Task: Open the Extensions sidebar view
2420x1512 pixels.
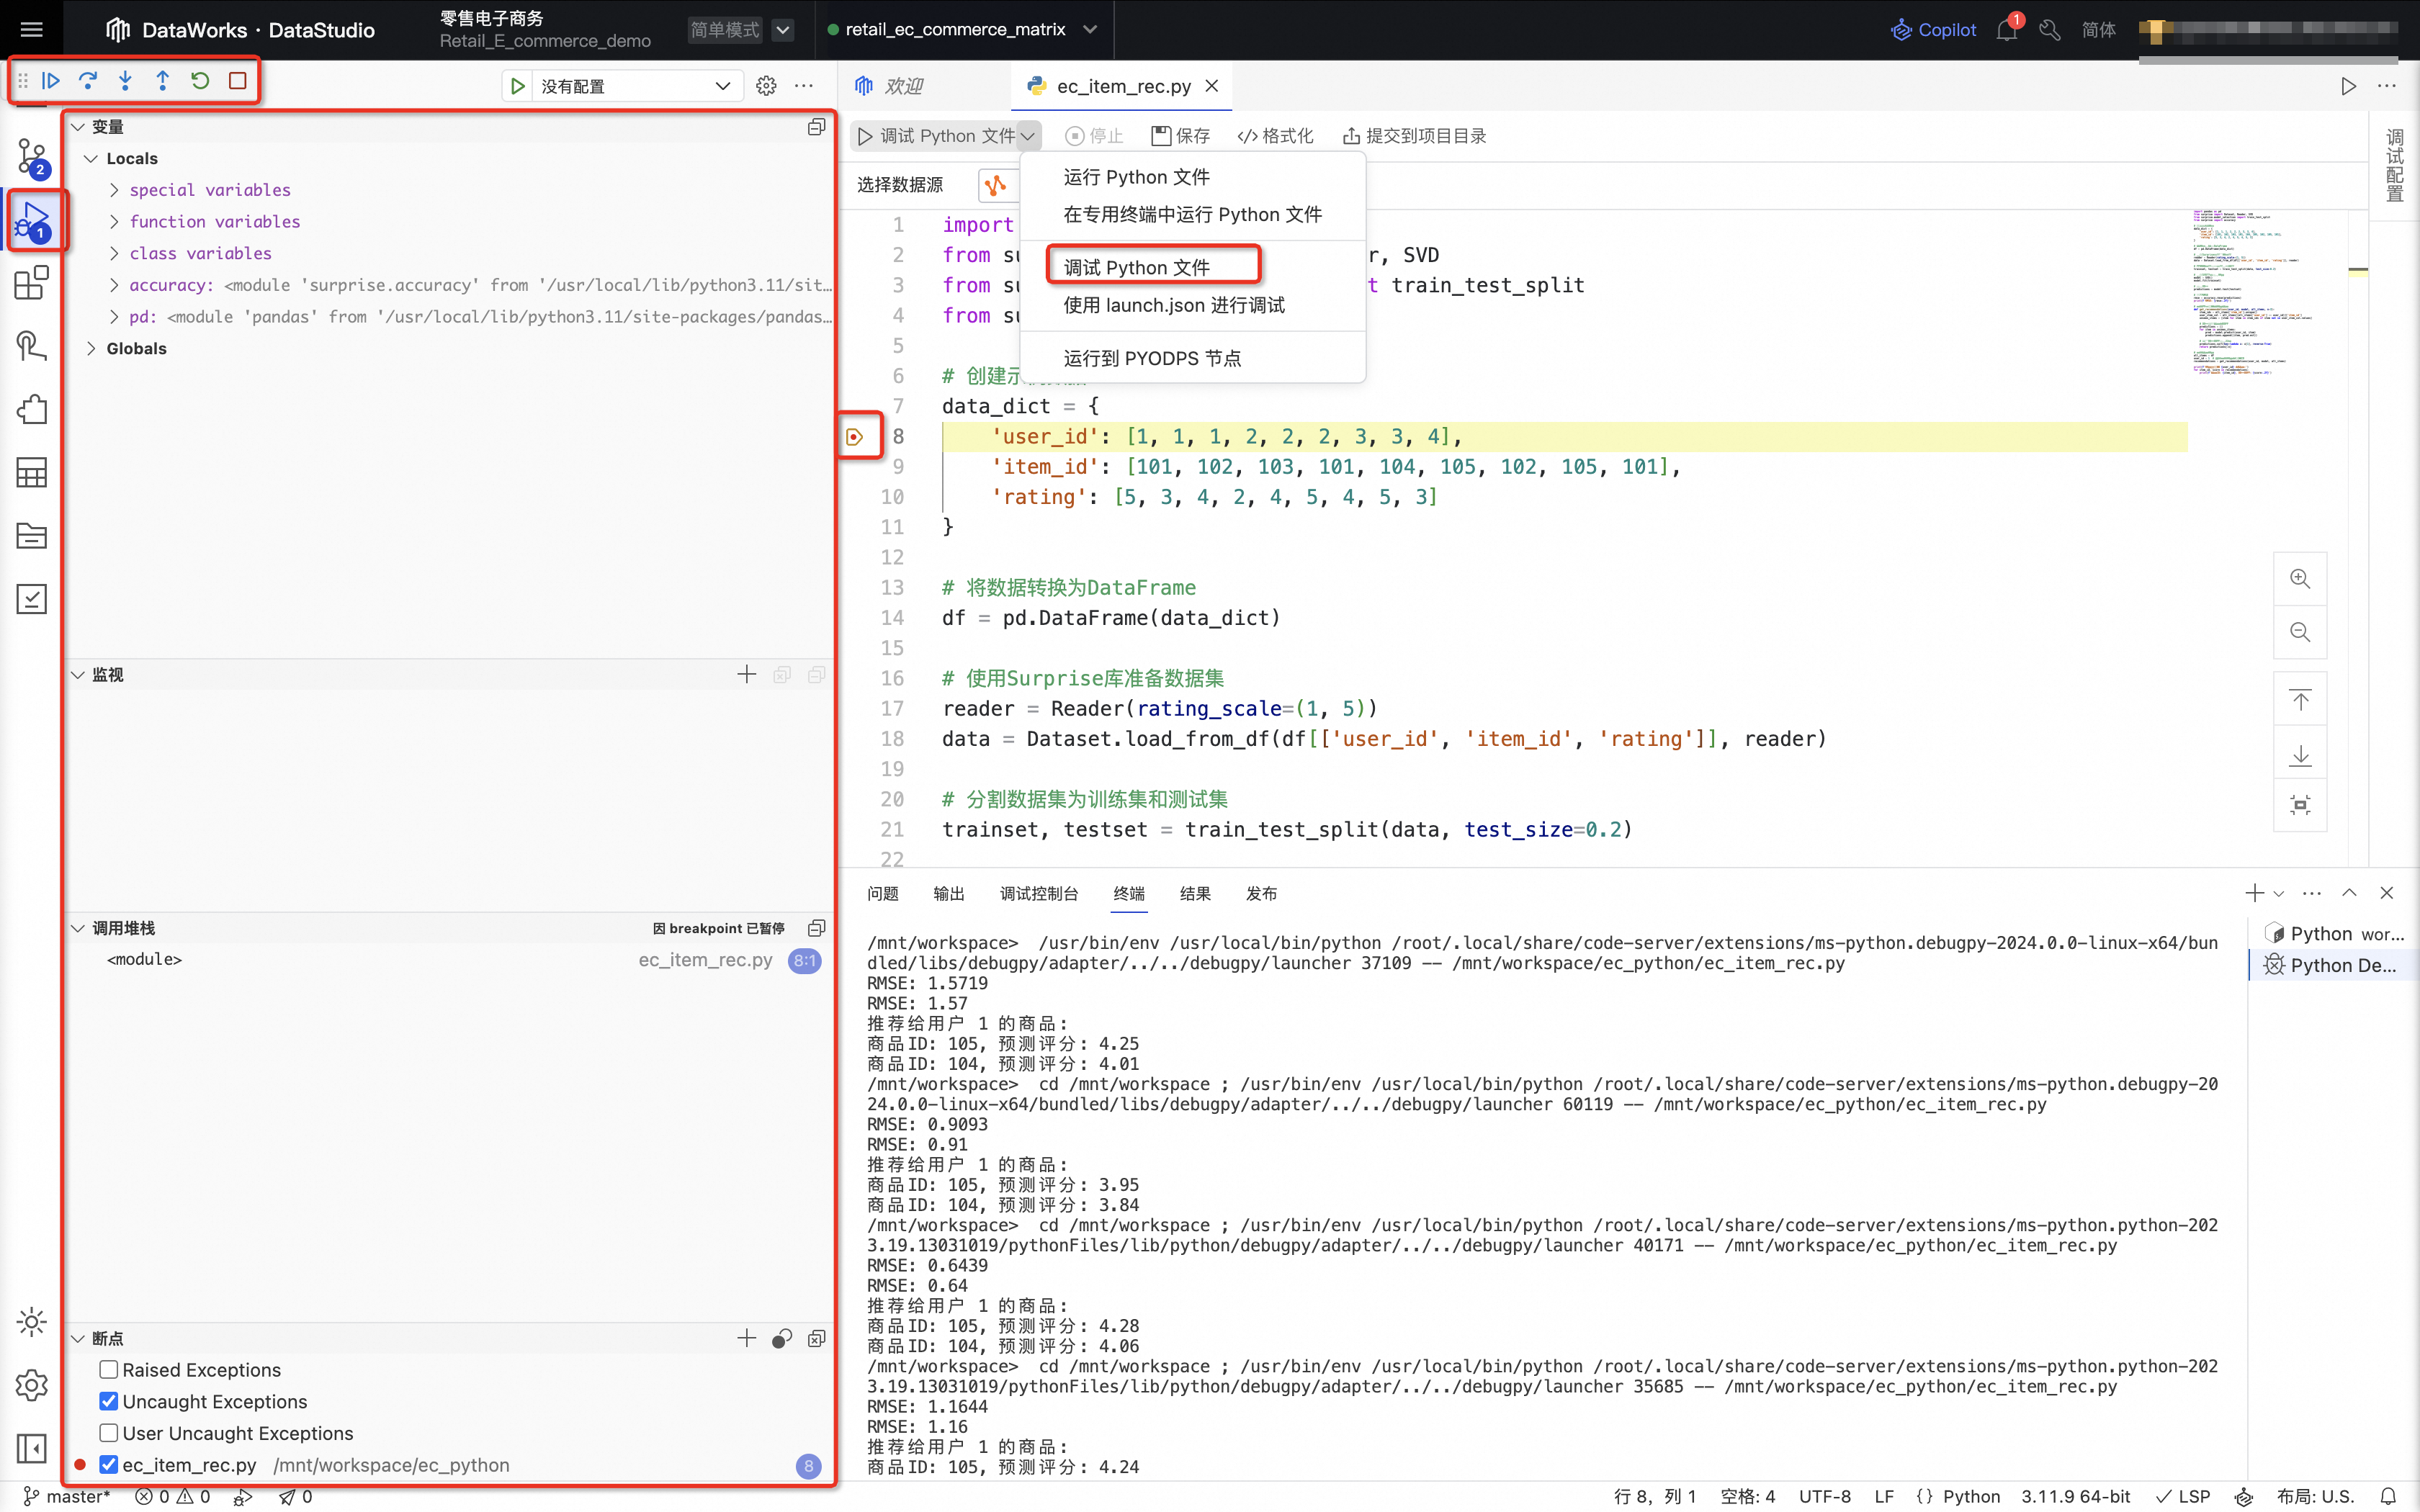Action: point(32,283)
